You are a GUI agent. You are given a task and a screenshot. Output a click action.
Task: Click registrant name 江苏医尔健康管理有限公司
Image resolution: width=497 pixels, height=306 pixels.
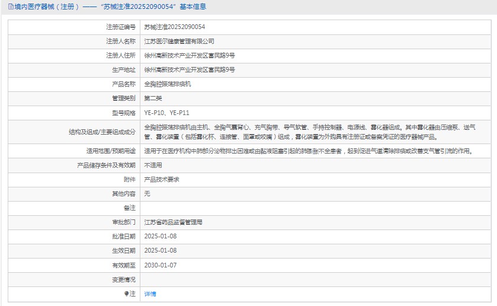(179, 42)
